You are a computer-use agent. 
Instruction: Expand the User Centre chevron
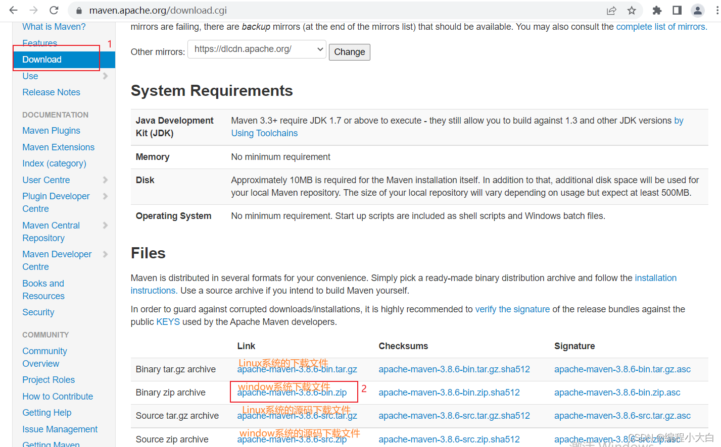[x=105, y=180]
